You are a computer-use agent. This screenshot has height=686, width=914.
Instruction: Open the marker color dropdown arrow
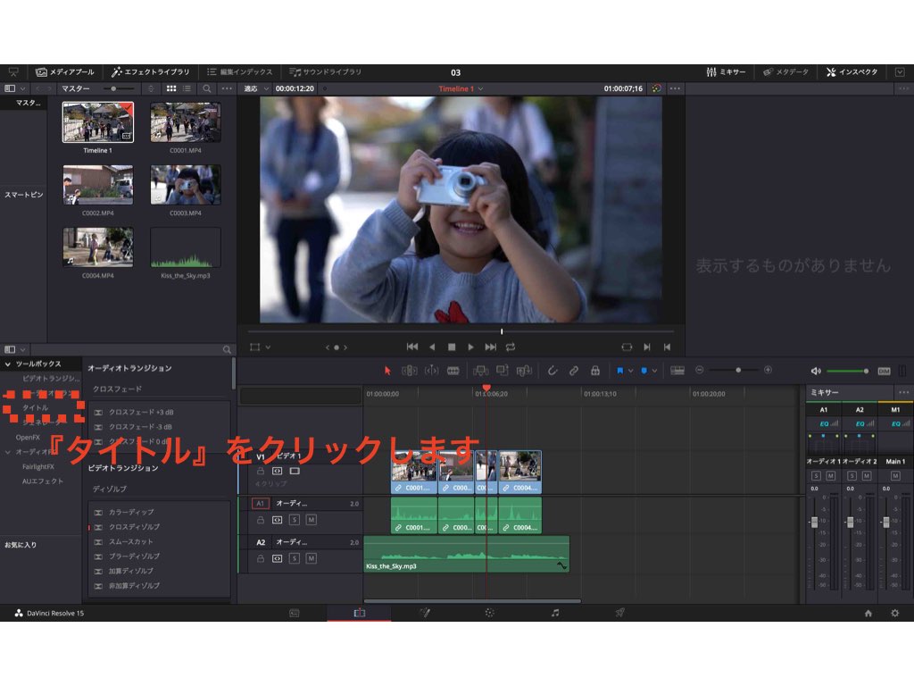point(654,371)
